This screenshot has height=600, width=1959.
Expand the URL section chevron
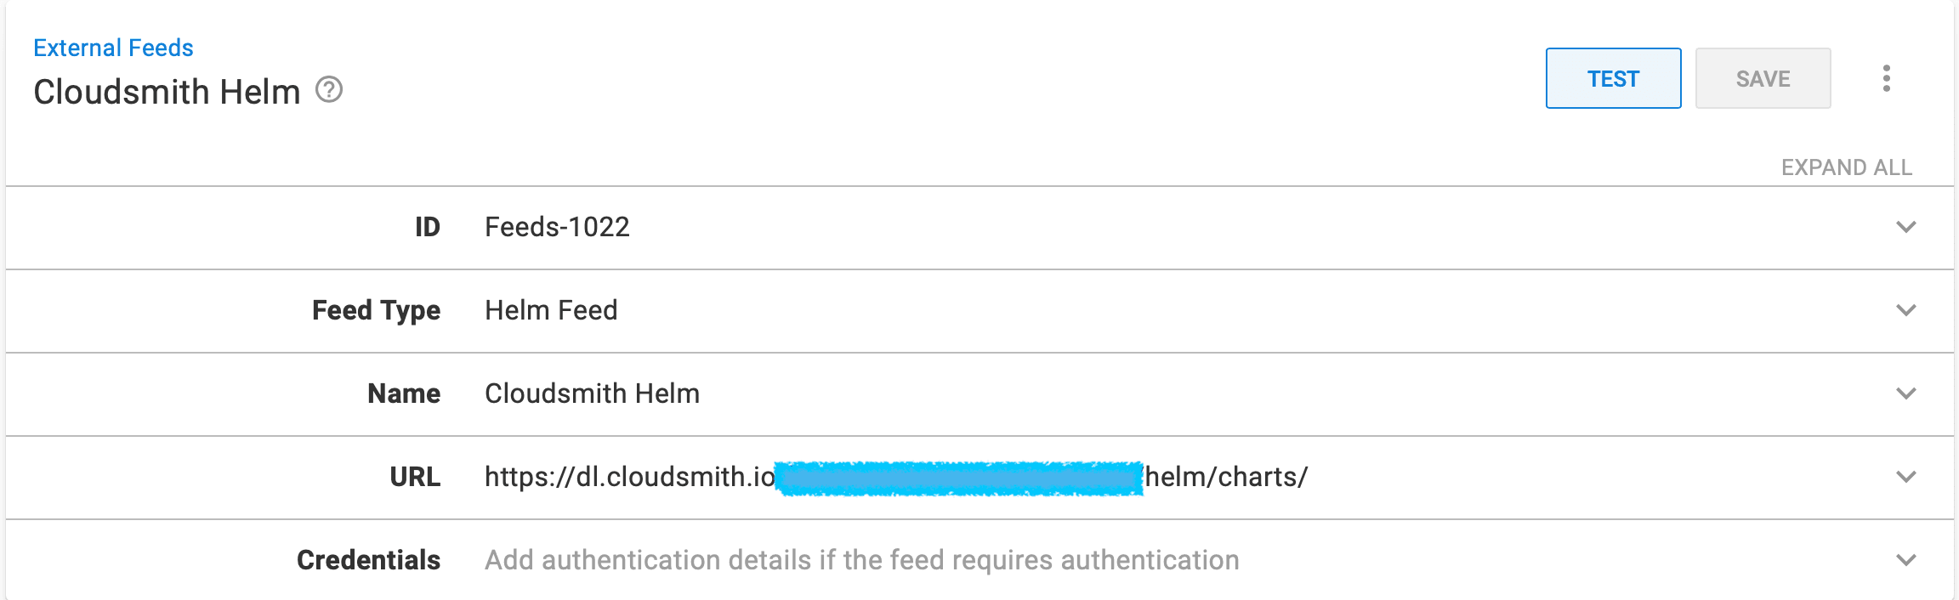click(x=1906, y=477)
